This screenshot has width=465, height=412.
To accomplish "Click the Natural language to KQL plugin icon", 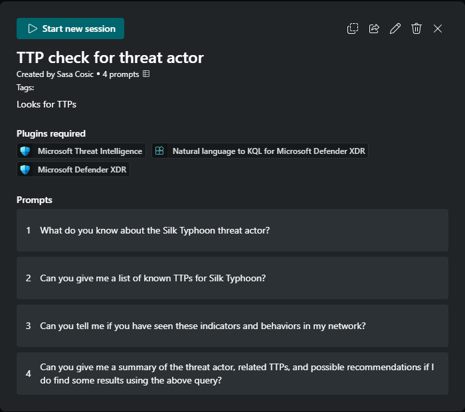I will click(159, 151).
